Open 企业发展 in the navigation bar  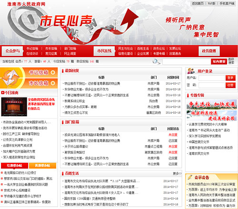(x=143, y=54)
